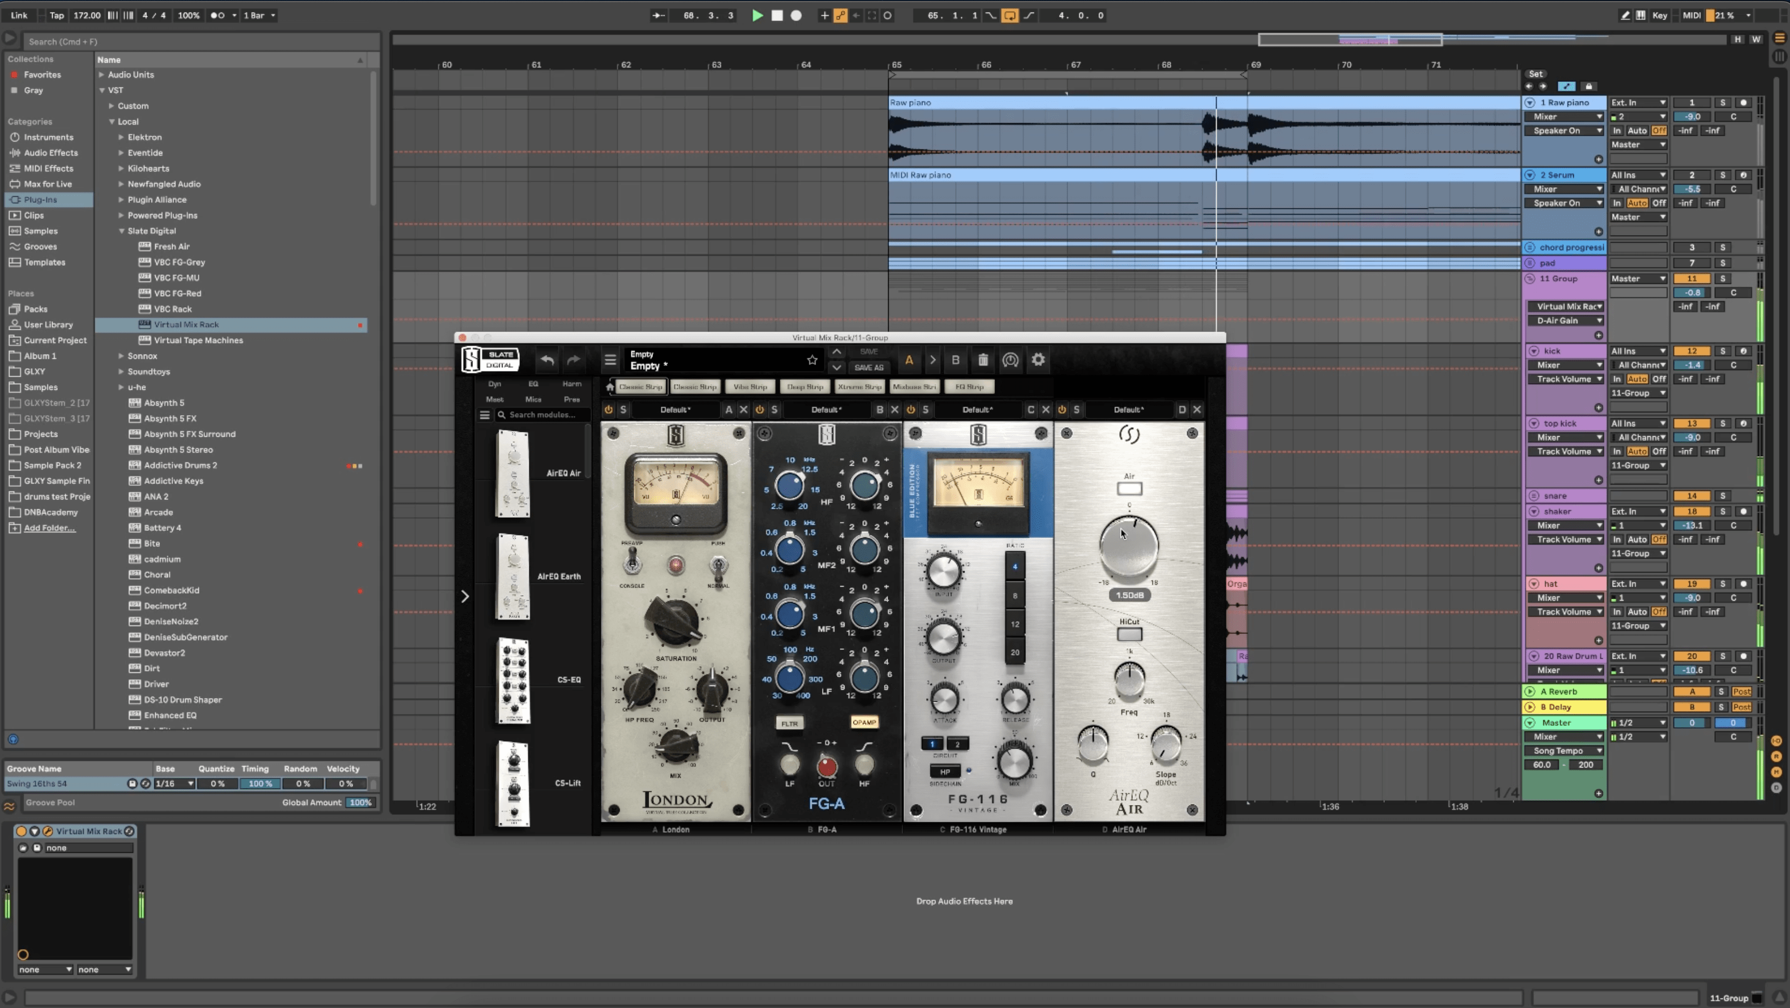
Task: Click Raw piano track volume field -9.0
Action: 1692,117
